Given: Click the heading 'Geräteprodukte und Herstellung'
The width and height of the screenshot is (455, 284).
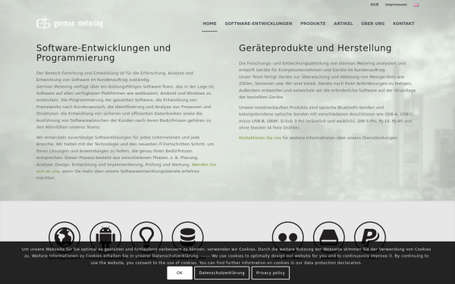Looking at the screenshot, I should (315, 48).
